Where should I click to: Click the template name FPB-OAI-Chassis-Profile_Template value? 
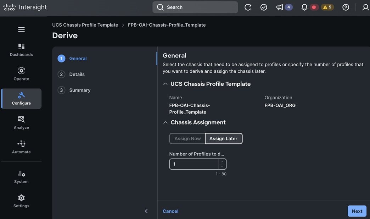point(190,109)
